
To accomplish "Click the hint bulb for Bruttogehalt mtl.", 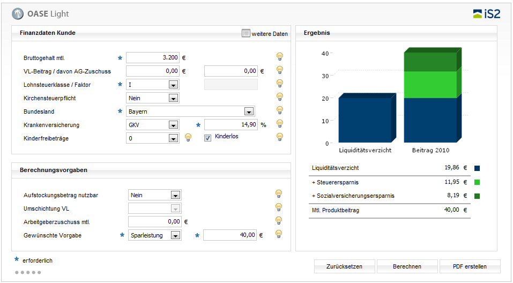I will click(x=280, y=57).
